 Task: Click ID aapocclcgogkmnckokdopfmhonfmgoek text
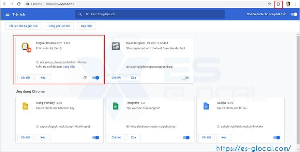[63, 126]
